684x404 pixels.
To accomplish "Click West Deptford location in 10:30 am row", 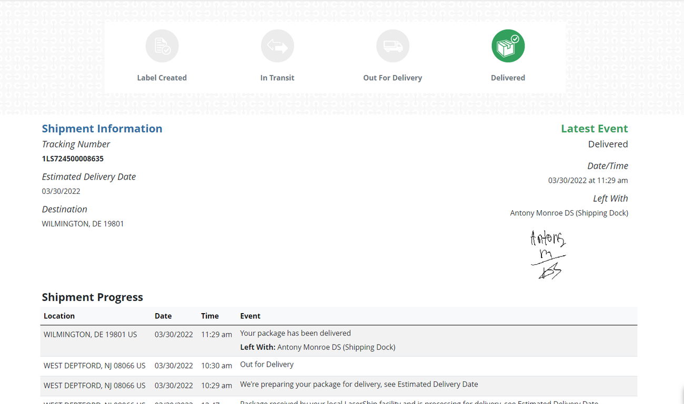I will click(x=95, y=366).
